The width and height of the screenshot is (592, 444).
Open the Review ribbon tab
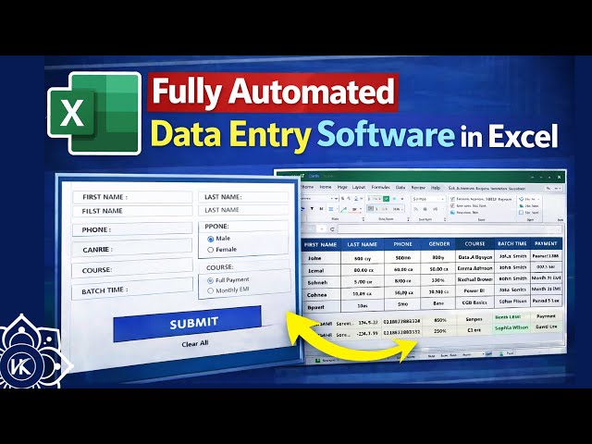point(418,187)
